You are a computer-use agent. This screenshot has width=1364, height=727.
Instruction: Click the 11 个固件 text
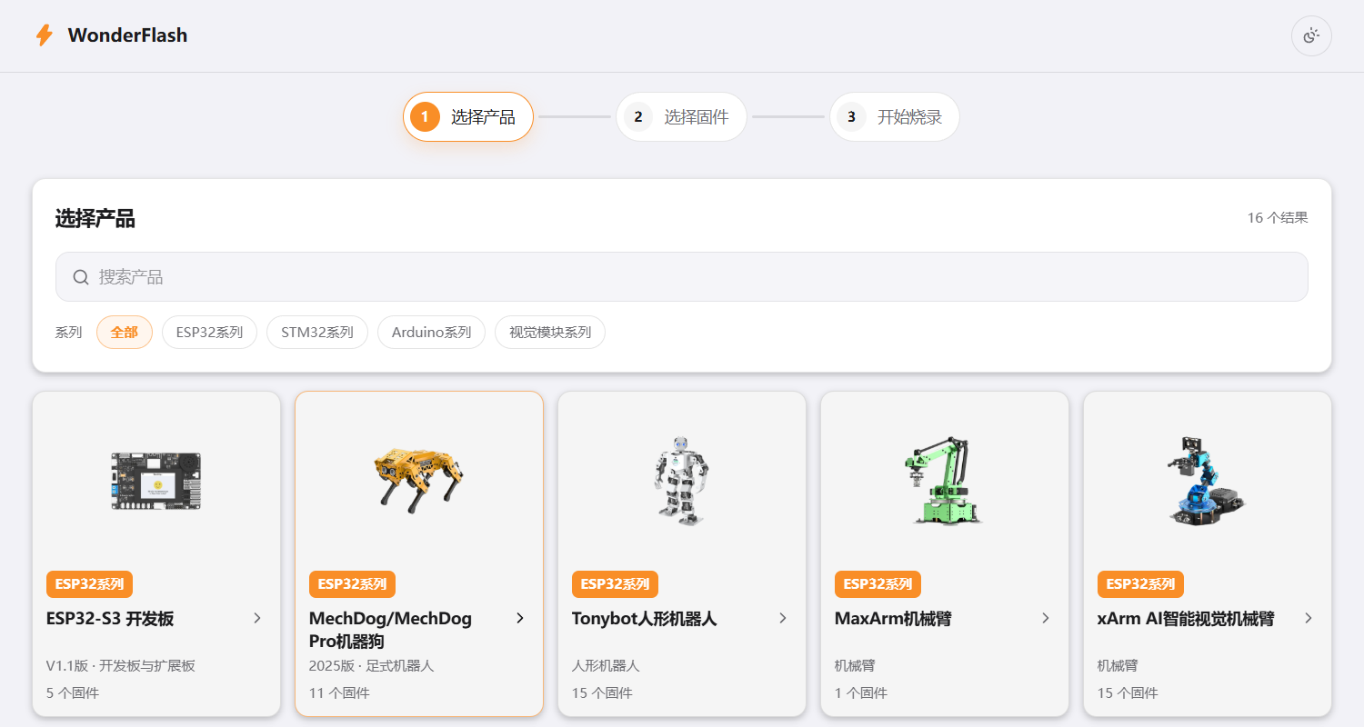pyautogui.click(x=339, y=693)
